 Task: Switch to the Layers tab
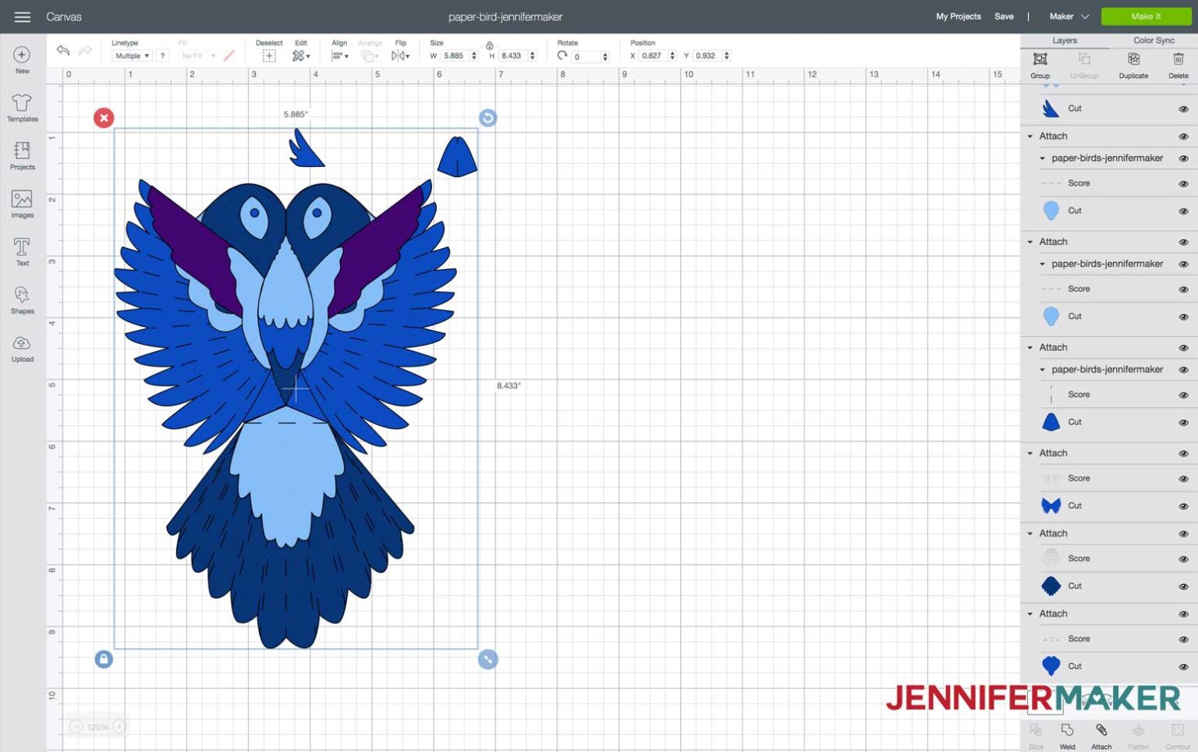(1065, 41)
